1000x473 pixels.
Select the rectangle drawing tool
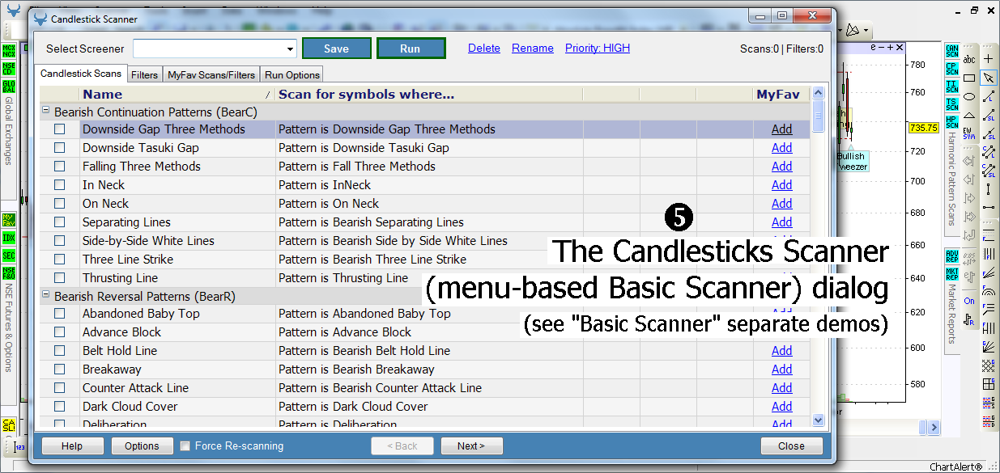[x=969, y=78]
